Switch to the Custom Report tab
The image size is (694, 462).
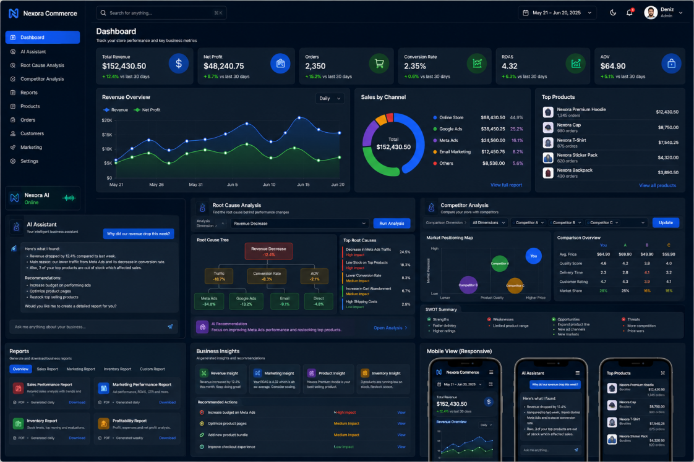coord(152,369)
